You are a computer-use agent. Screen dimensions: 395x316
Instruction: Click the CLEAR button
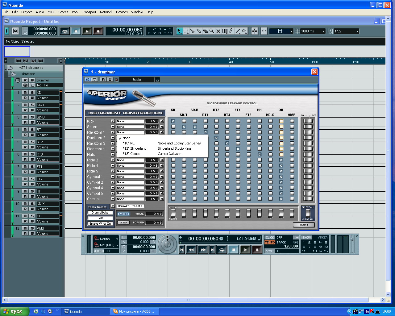pos(123,222)
